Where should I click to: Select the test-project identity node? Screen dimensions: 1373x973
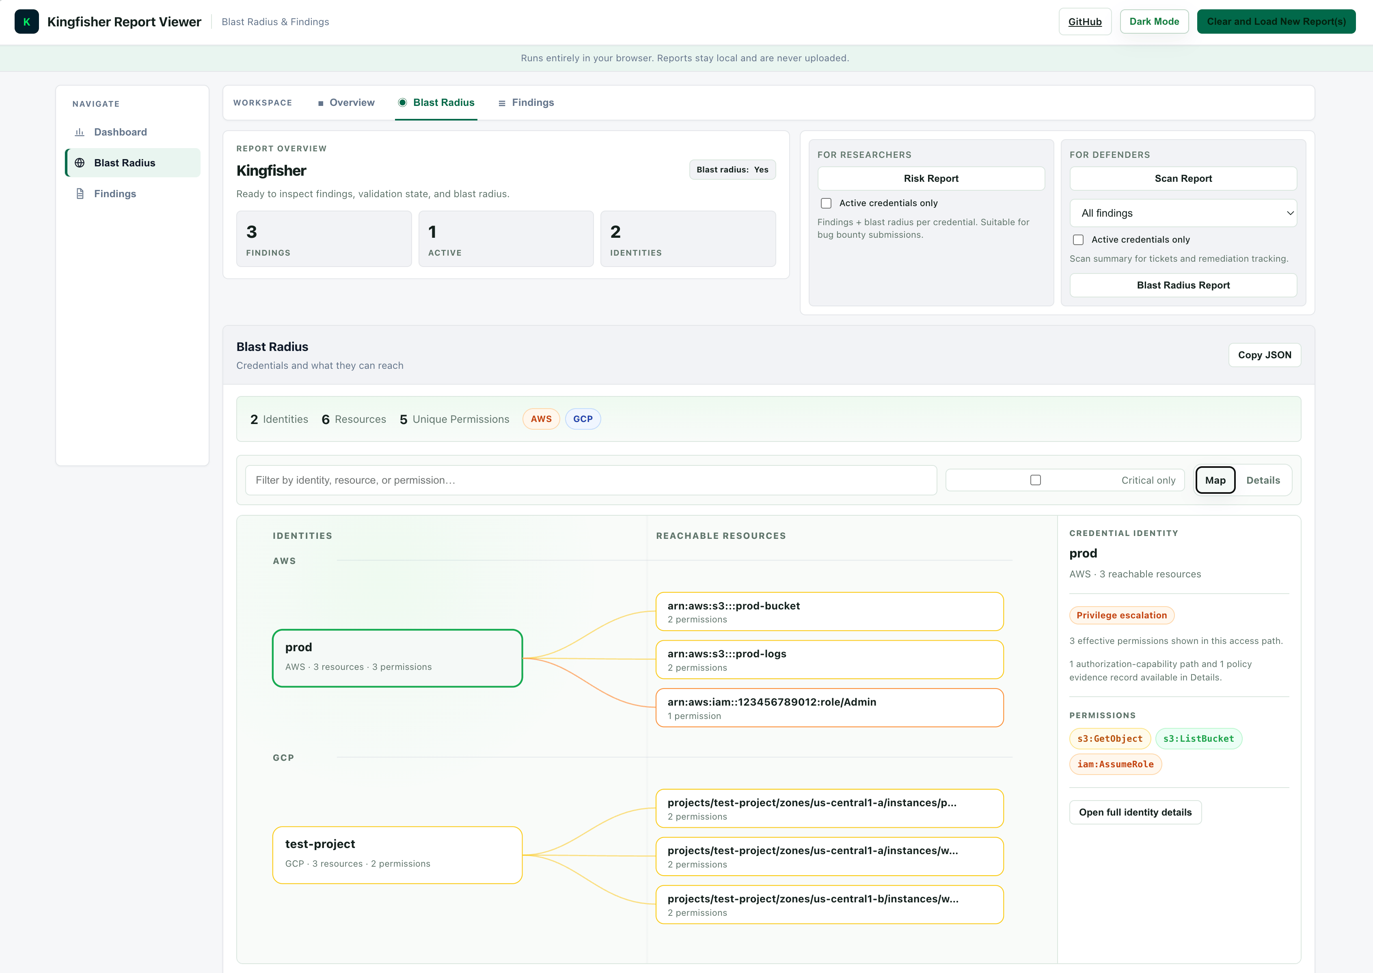[397, 855]
